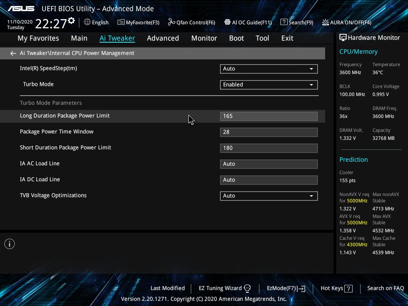Click the Package Power Time Window field
Image resolution: width=408 pixels, height=306 pixels.
269,132
